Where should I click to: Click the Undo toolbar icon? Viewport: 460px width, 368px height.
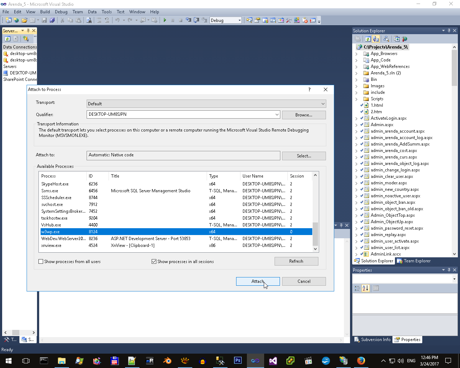tap(117, 20)
